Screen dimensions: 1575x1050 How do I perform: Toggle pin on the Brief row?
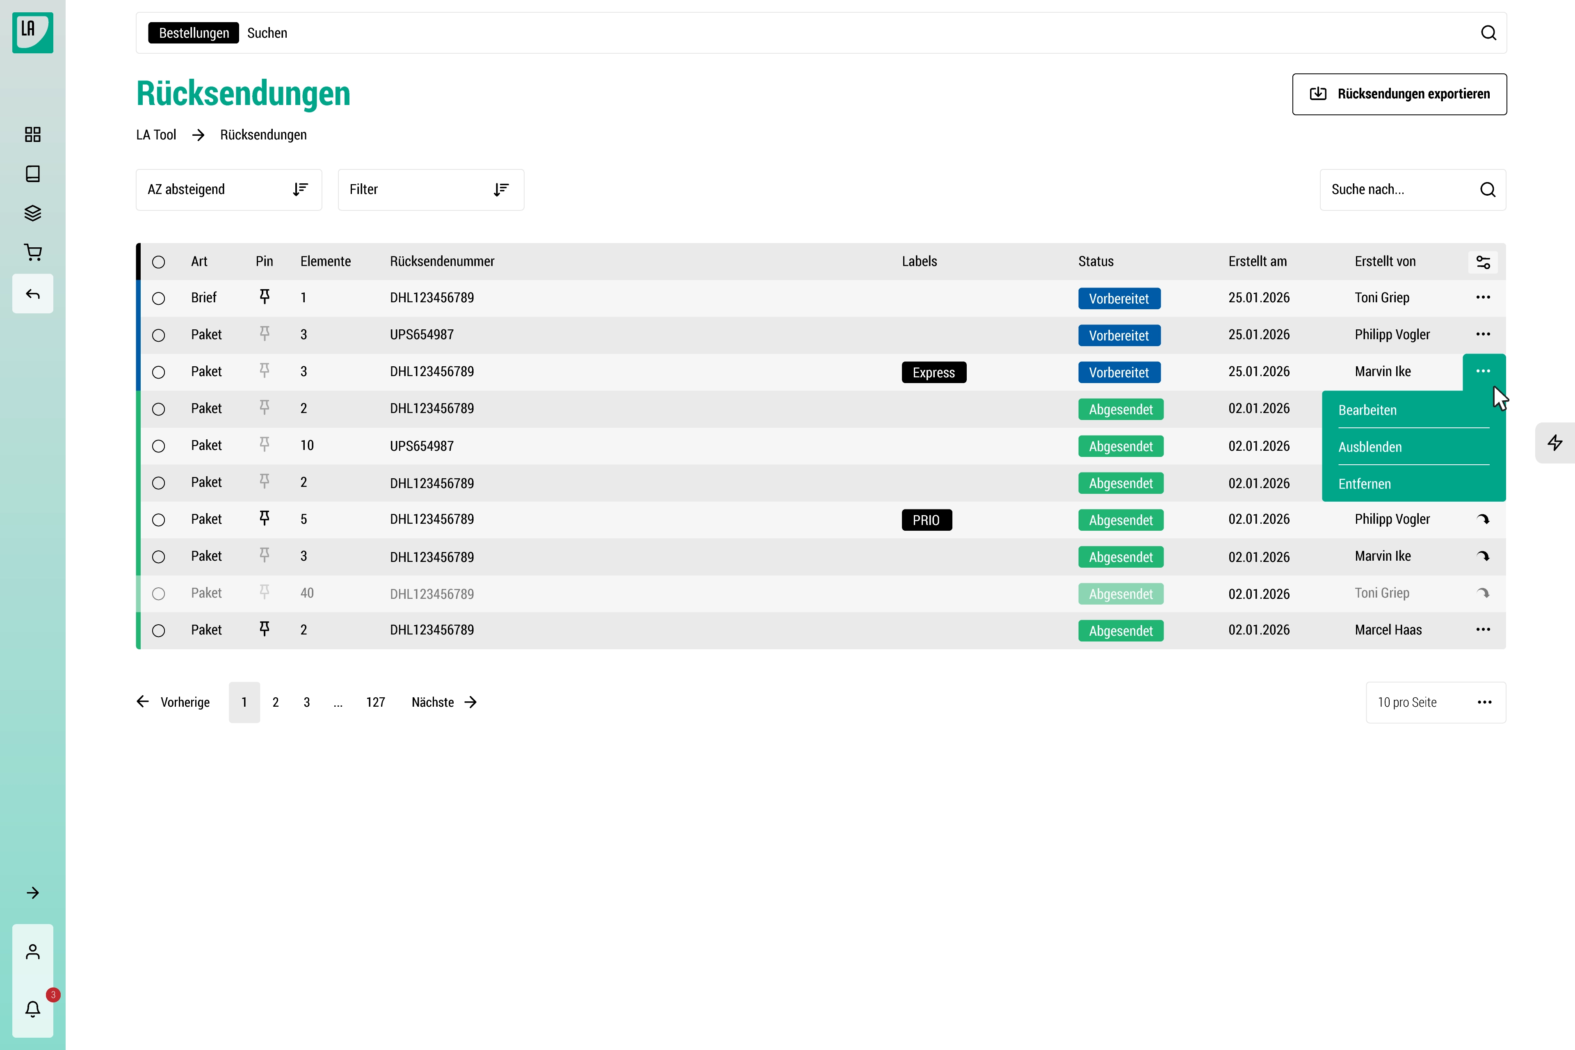[265, 297]
